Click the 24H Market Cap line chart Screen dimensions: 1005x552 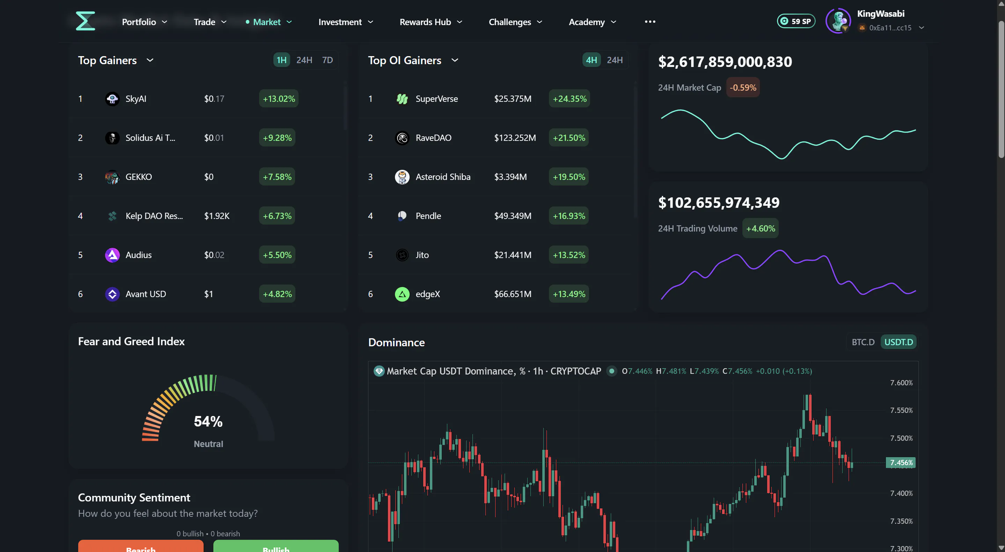pyautogui.click(x=788, y=134)
